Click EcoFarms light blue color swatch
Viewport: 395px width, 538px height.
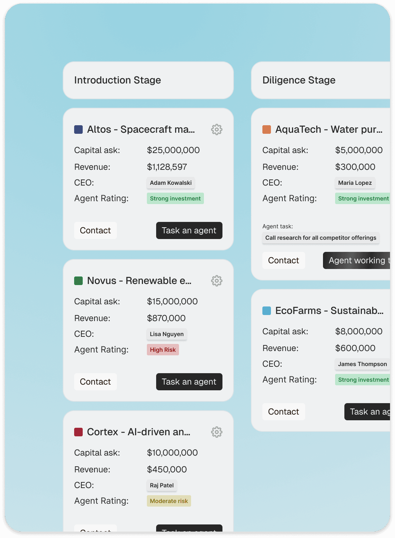point(267,311)
